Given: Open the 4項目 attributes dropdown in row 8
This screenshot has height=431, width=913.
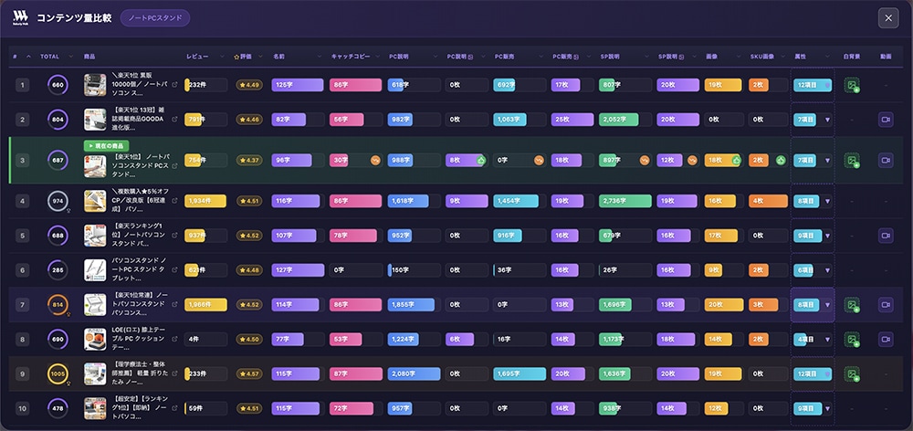Looking at the screenshot, I should pos(827,339).
